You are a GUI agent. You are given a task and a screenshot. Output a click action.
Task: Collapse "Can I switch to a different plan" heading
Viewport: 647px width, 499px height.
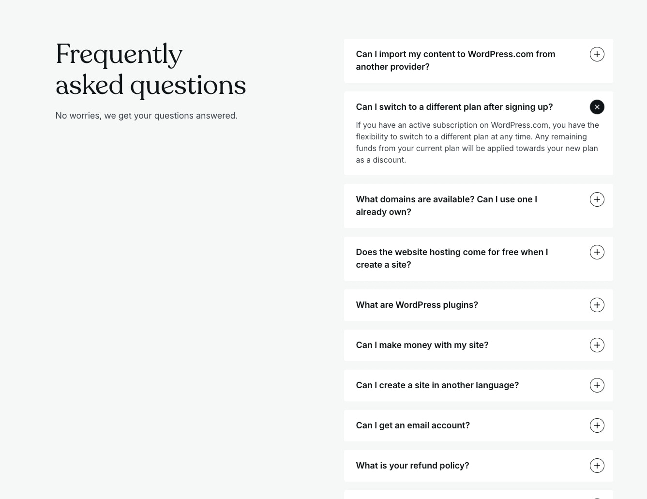tap(454, 107)
